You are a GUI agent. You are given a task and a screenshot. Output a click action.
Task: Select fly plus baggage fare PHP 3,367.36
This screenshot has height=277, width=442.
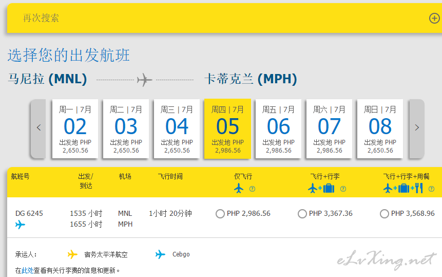[x=302, y=214]
